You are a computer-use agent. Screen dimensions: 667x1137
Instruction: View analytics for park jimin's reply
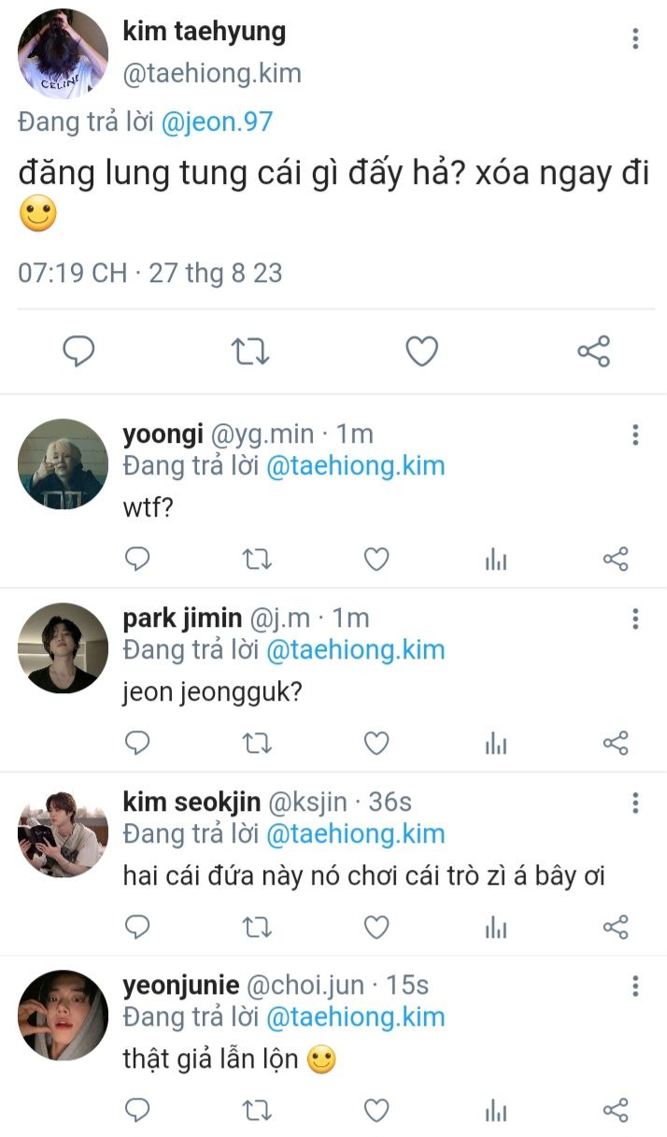[x=496, y=744]
